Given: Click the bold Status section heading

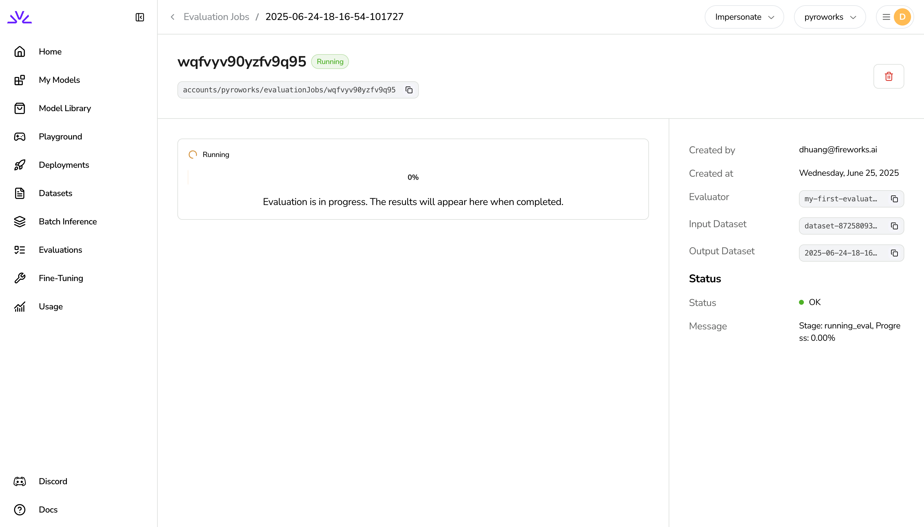Looking at the screenshot, I should 705,279.
